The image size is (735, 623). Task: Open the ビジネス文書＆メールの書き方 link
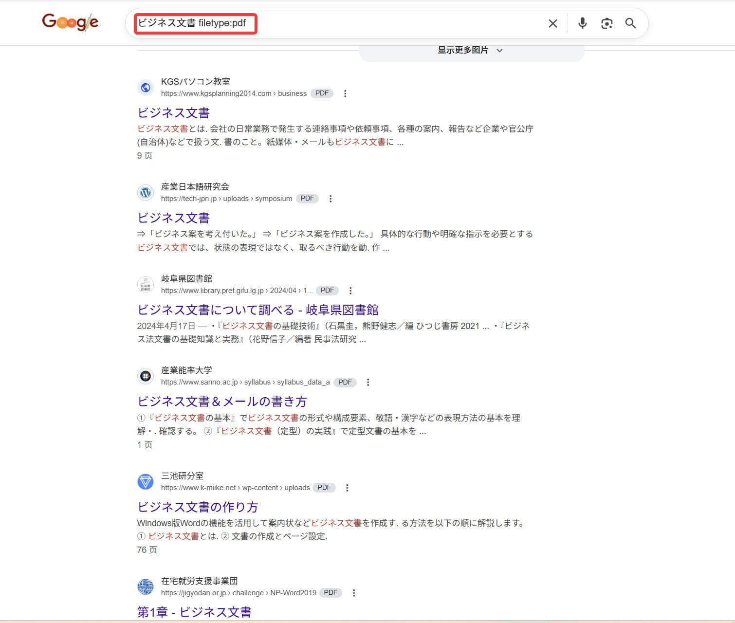(x=222, y=402)
